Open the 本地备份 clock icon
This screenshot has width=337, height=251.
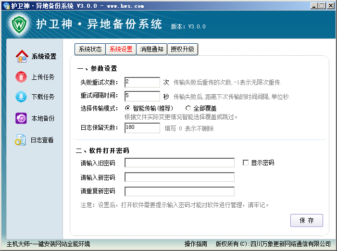point(22,118)
